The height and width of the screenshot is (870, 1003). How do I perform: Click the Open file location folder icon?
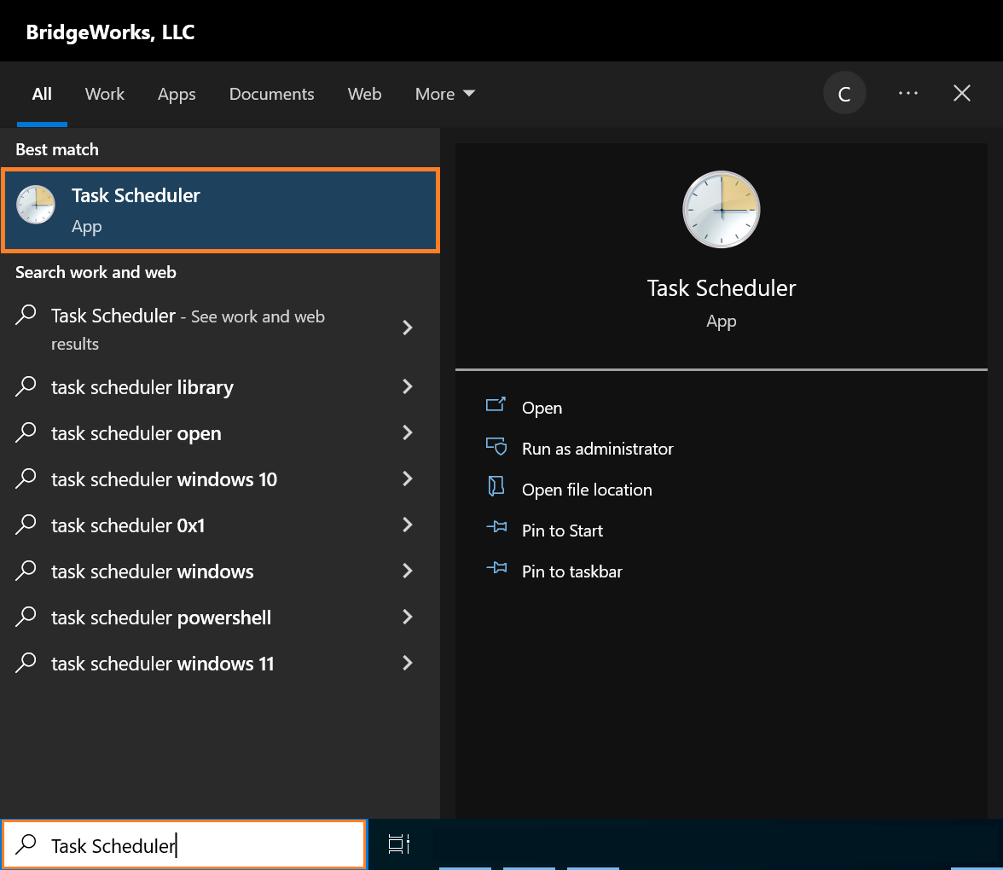[496, 486]
